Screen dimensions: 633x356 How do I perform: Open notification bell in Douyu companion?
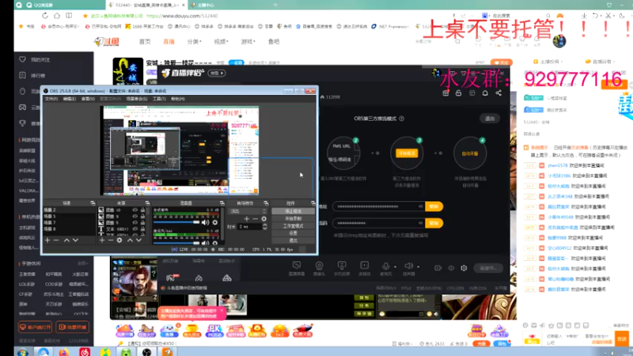(485, 93)
